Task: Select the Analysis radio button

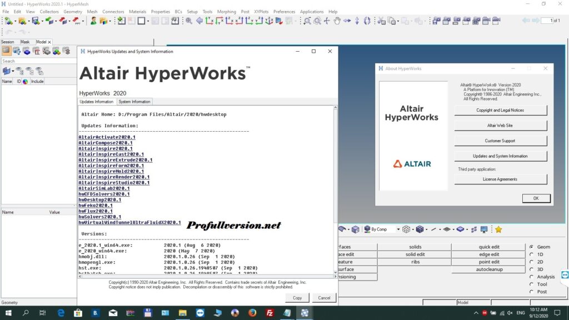Action: (531, 276)
